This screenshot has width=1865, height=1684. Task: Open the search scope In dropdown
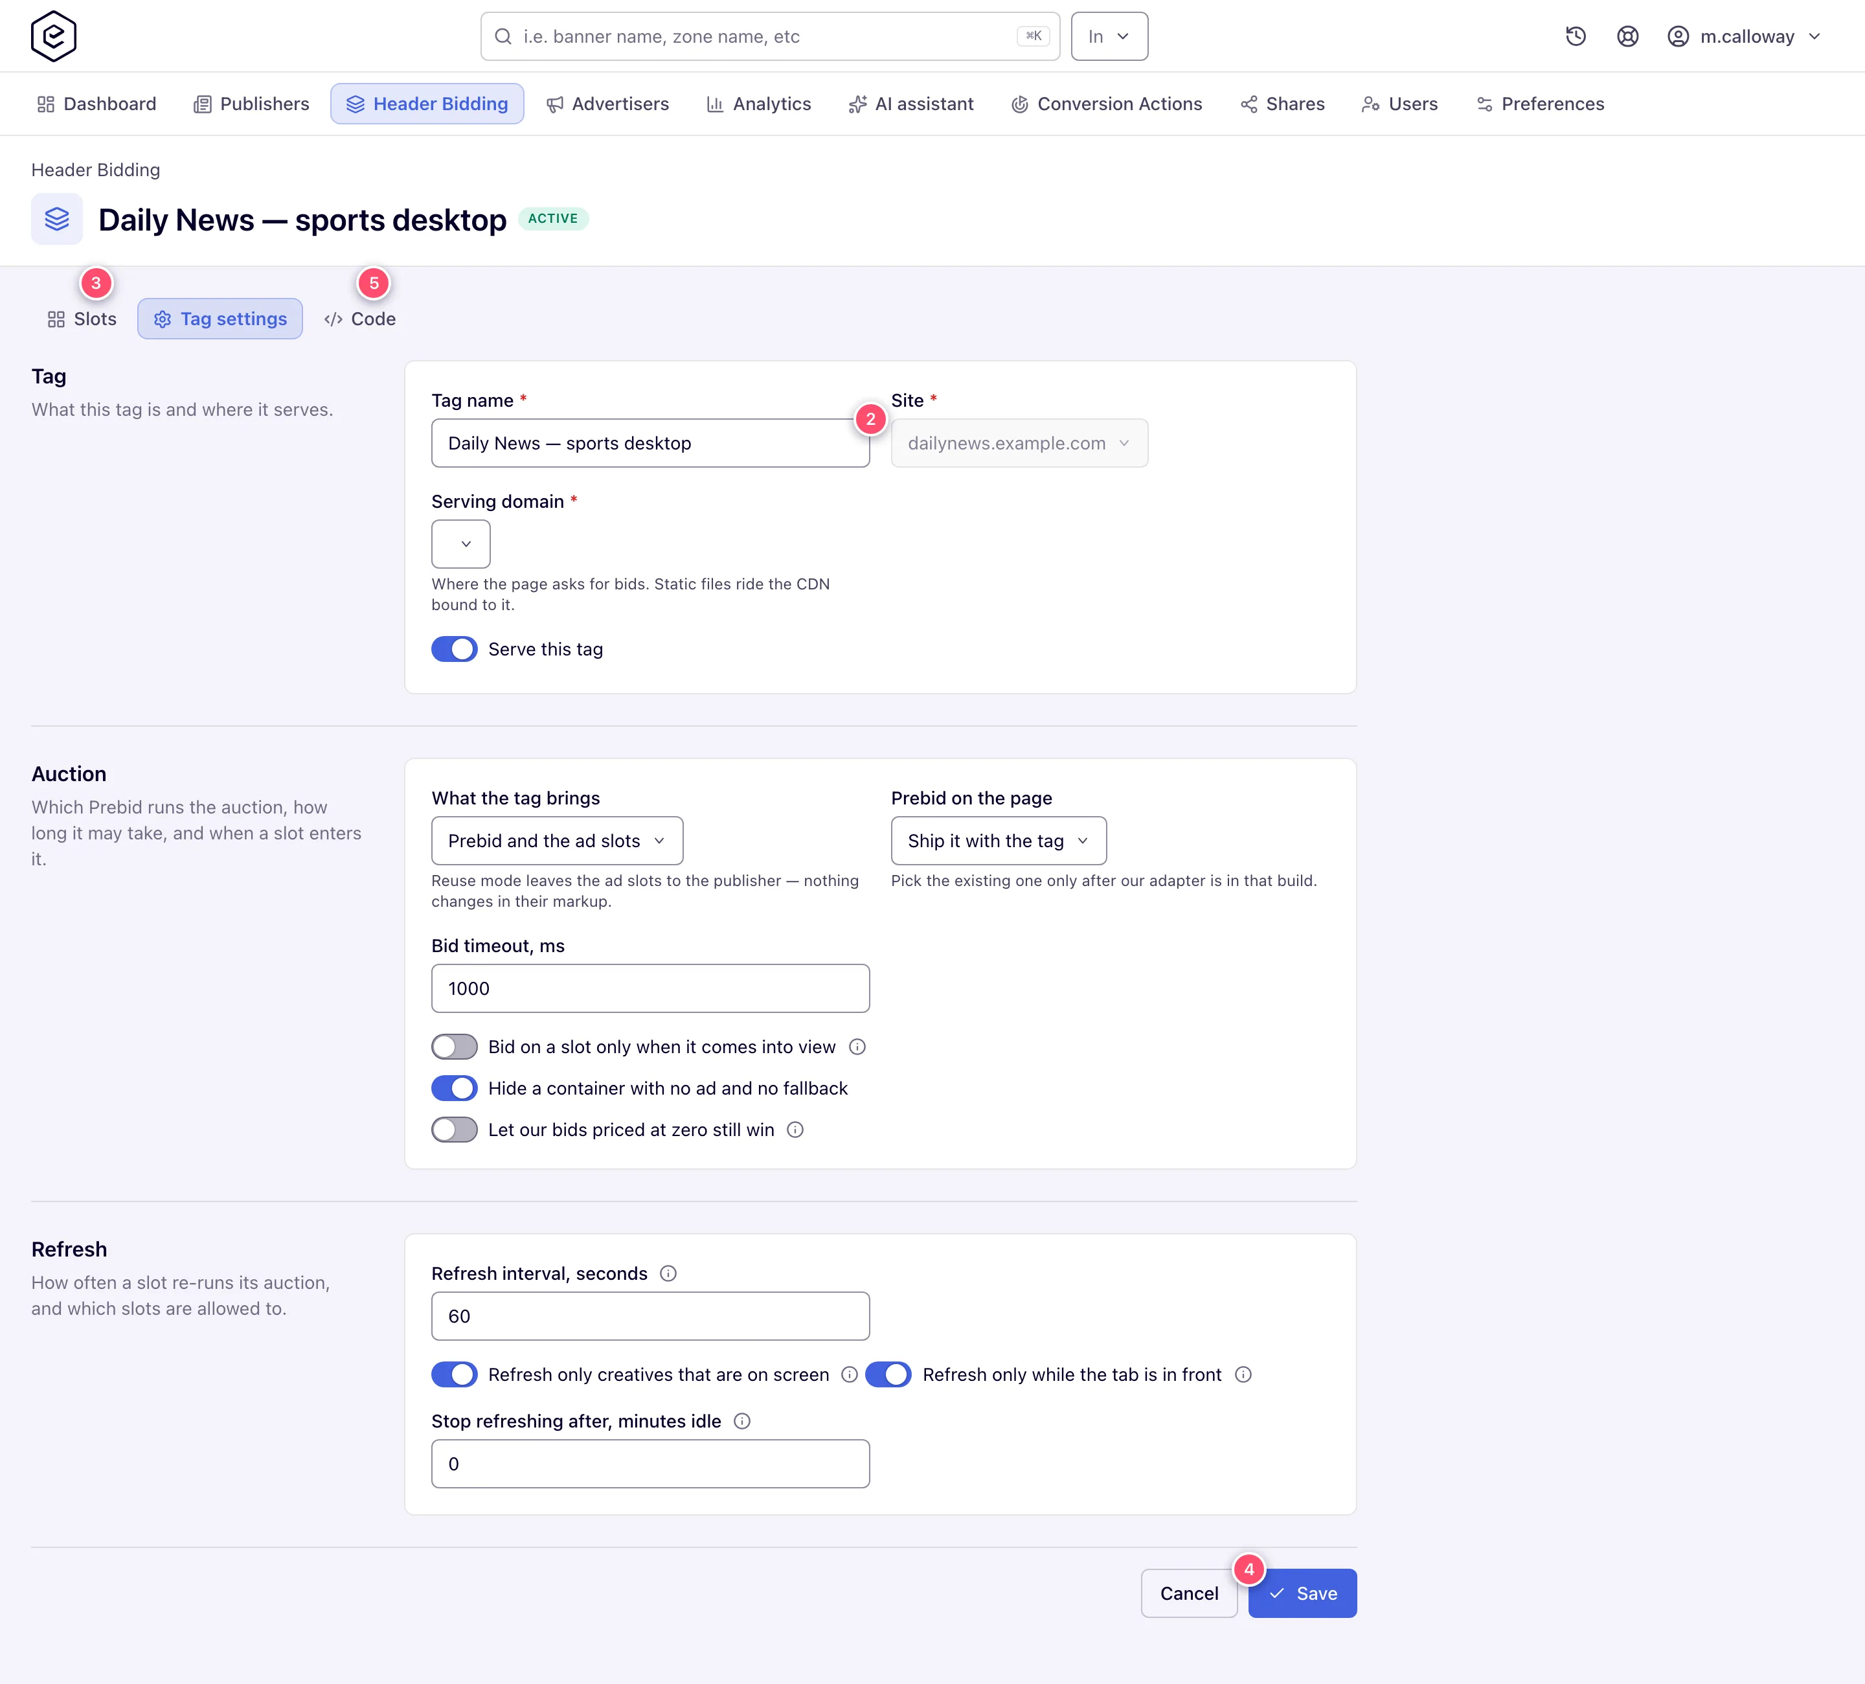point(1109,36)
